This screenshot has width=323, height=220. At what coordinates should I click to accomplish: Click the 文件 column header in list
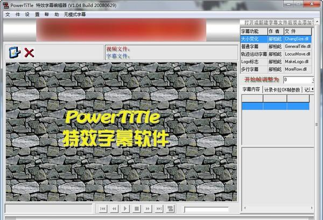click(x=298, y=31)
